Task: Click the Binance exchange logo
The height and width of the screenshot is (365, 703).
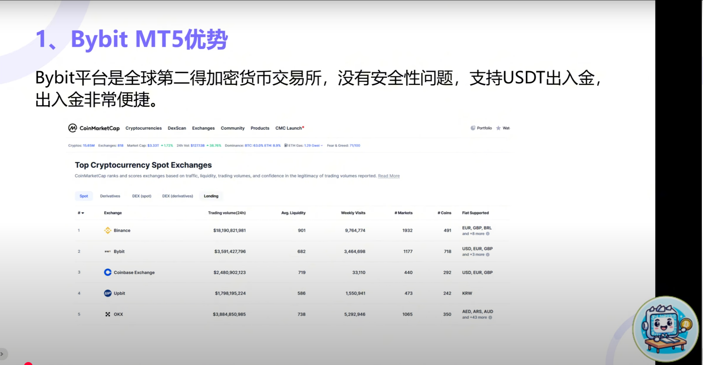Action: tap(108, 230)
